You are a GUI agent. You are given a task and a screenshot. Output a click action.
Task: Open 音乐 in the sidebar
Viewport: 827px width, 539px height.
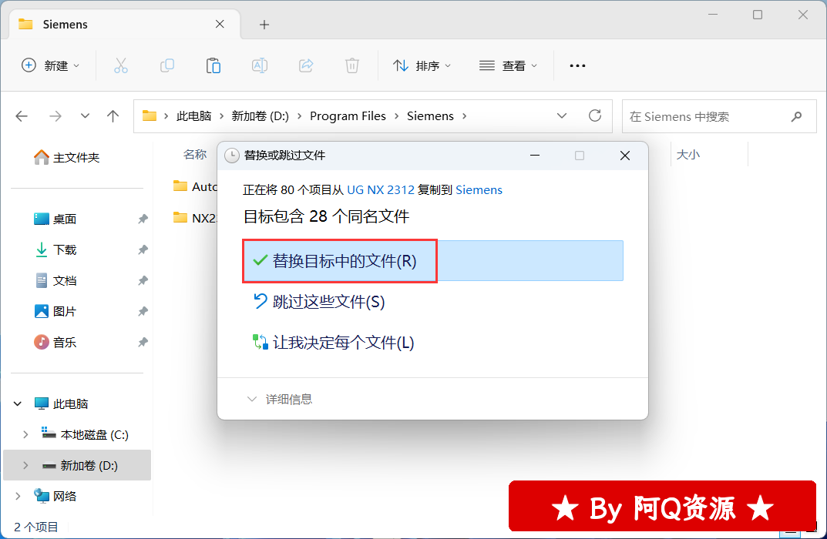(65, 343)
